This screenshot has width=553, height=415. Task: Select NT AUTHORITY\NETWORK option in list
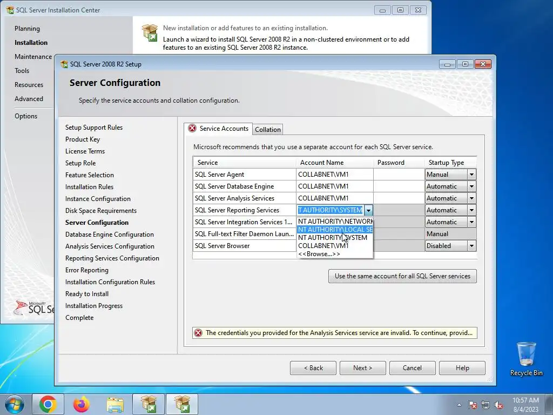pyautogui.click(x=335, y=221)
